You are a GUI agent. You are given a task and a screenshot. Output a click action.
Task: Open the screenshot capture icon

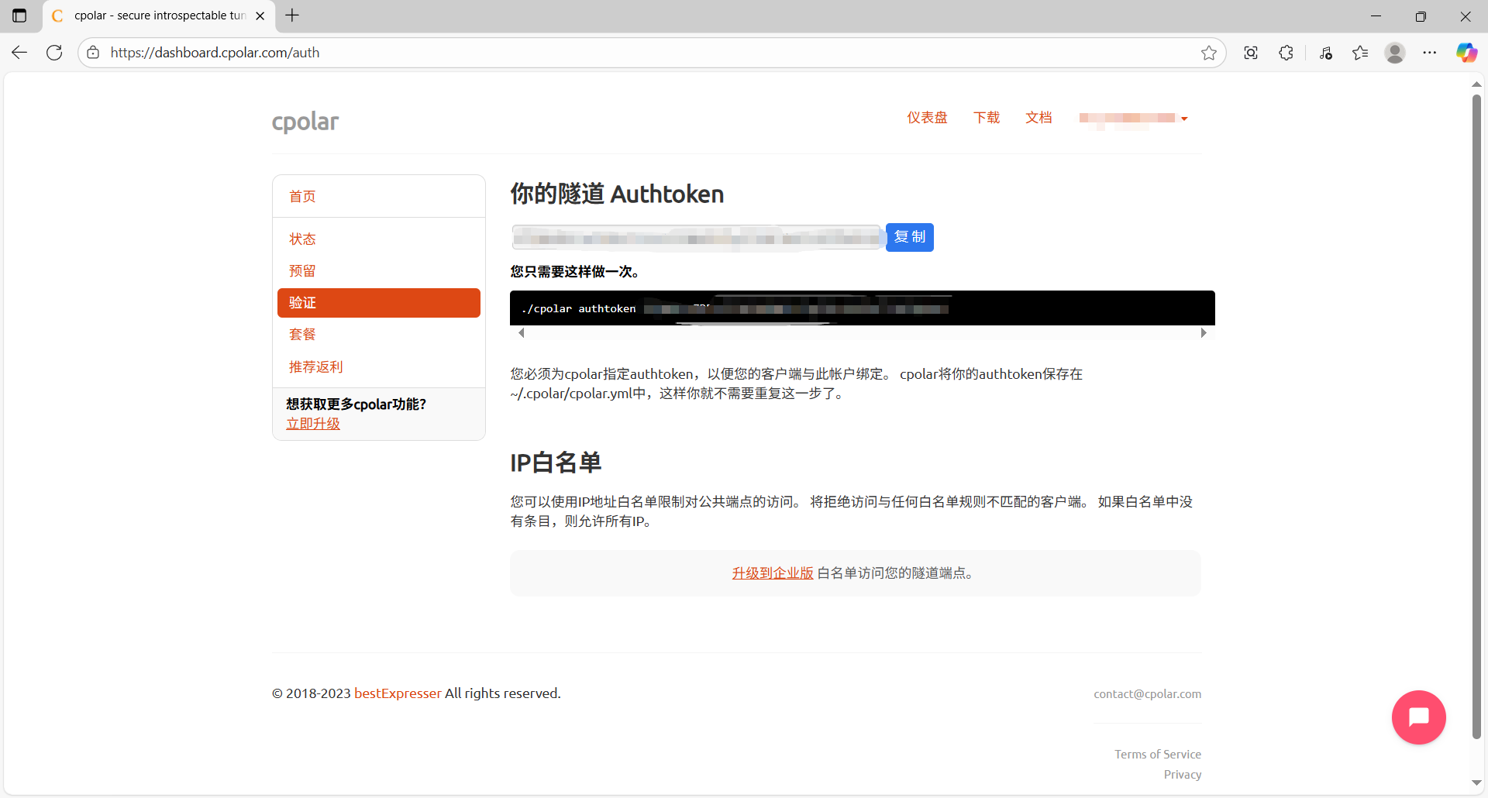pos(1251,53)
